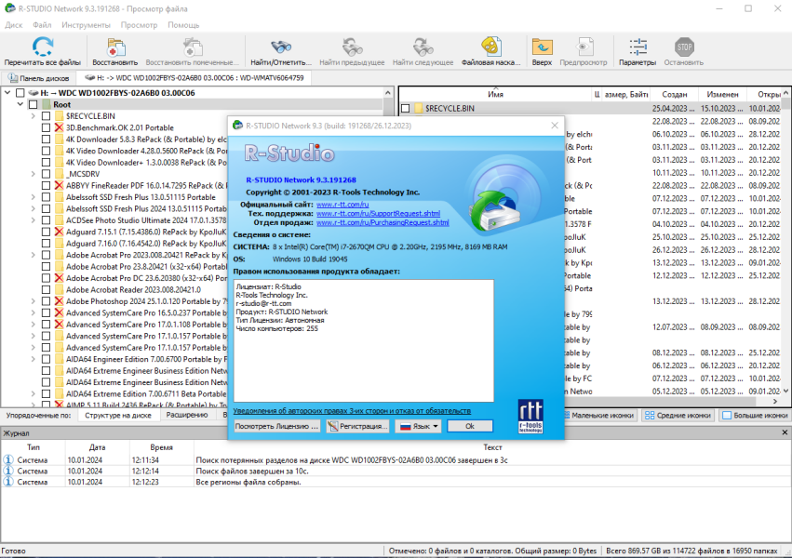
Task: Open the www.r-tt.com/ru official site link
Action: tap(342, 205)
